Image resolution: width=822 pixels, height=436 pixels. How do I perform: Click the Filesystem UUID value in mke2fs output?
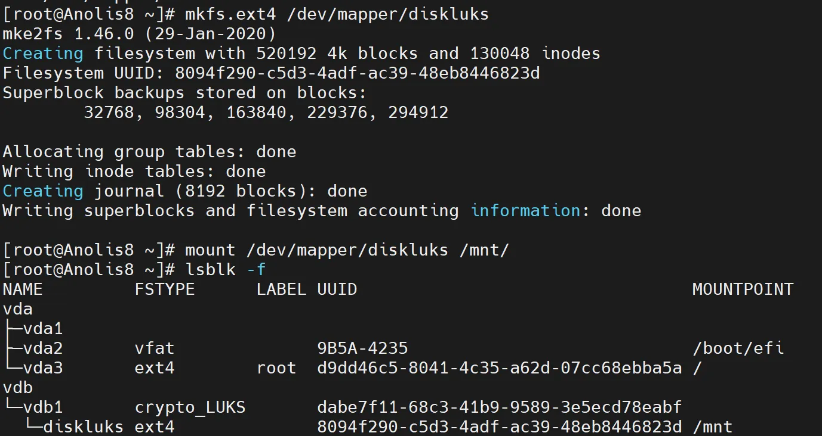point(357,73)
